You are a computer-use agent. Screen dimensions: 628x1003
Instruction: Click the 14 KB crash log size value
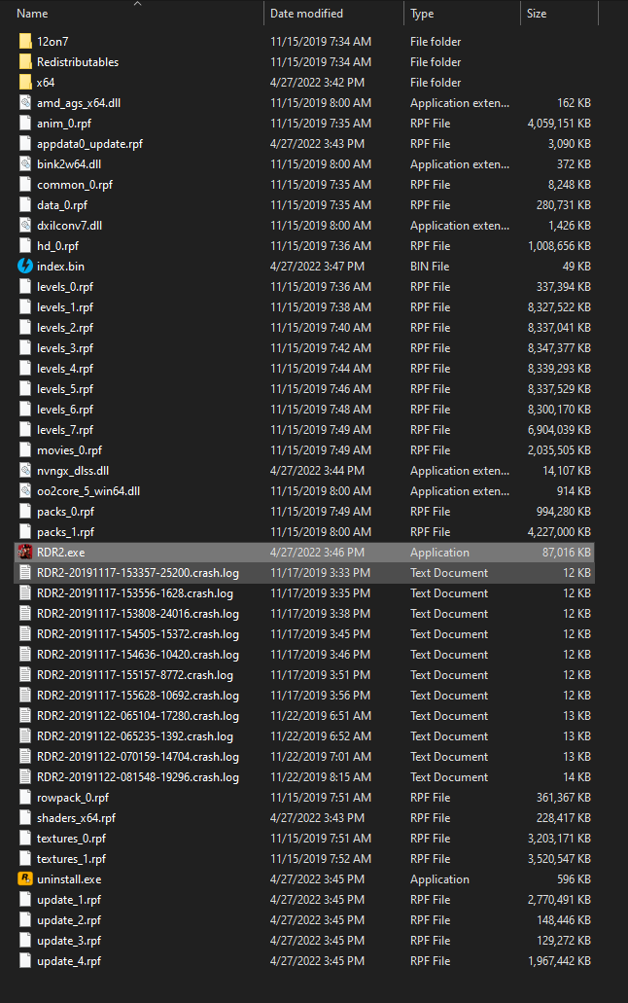click(x=576, y=777)
